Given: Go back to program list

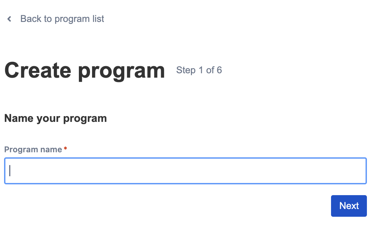Looking at the screenshot, I should pyautogui.click(x=62, y=19).
